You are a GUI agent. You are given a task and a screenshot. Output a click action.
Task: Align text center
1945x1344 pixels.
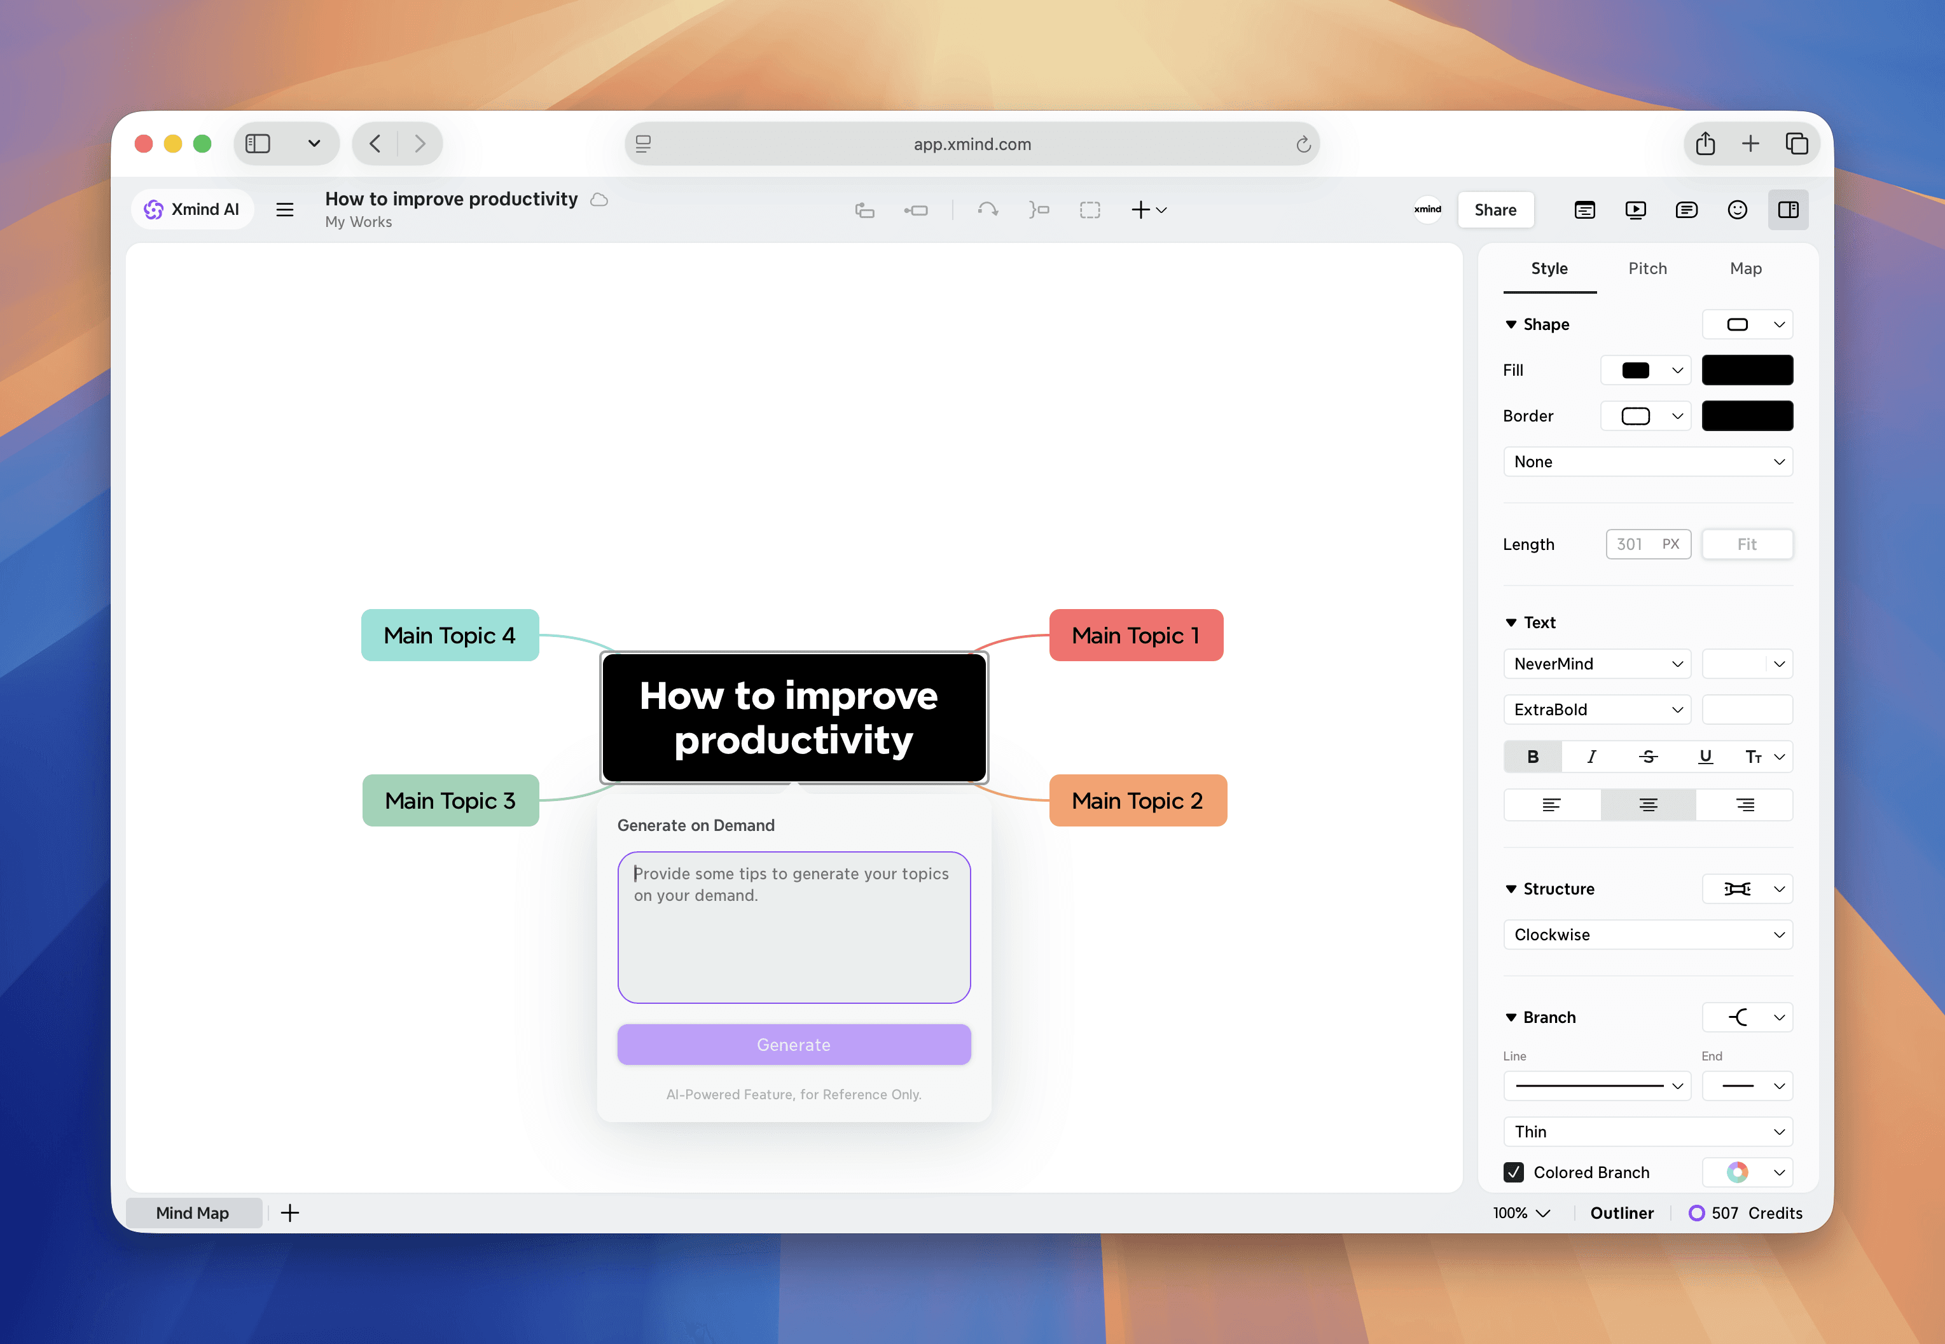1647,805
